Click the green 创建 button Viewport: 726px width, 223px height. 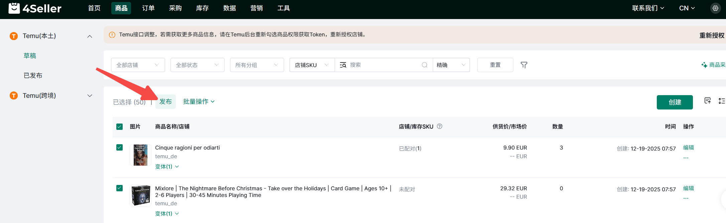(675, 102)
